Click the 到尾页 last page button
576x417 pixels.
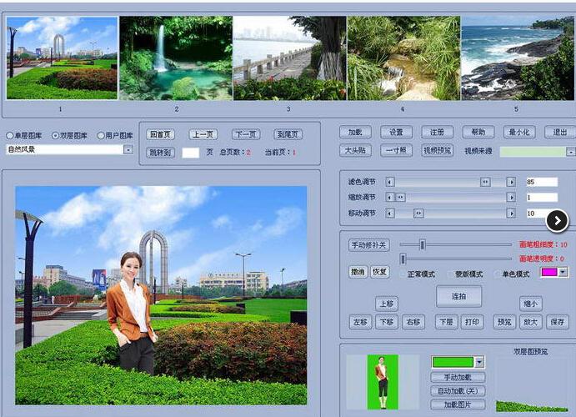coord(288,134)
